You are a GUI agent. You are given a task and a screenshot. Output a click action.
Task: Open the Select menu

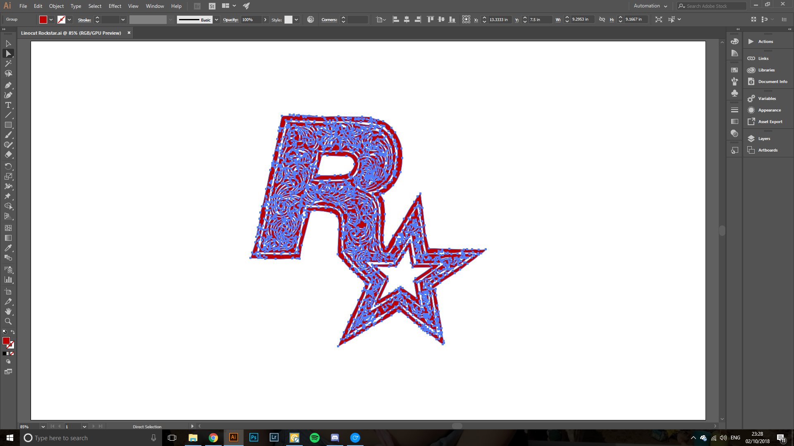(x=95, y=6)
